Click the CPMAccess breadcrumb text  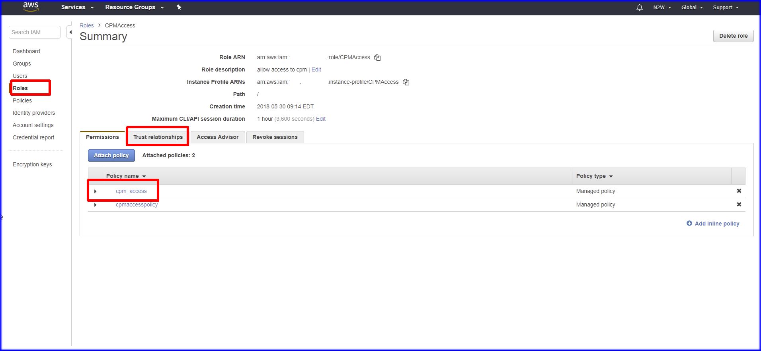[120, 25]
